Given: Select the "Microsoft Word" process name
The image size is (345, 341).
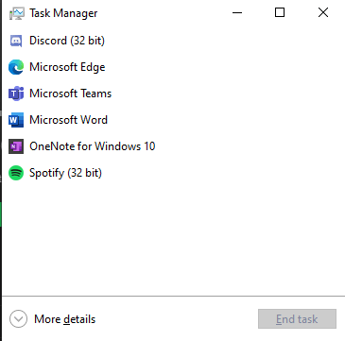Looking at the screenshot, I should [x=68, y=120].
